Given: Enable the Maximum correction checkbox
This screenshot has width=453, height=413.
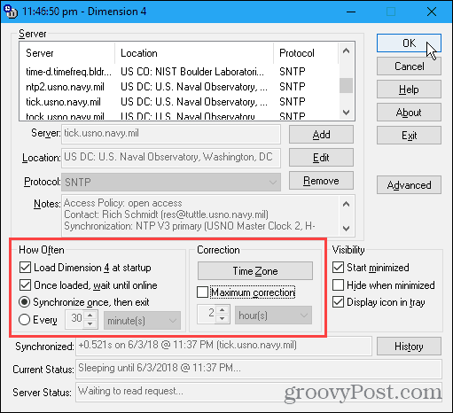Looking at the screenshot, I should pos(203,292).
